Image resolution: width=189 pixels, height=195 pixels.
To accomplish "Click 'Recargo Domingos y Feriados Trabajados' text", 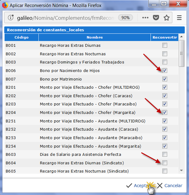I will tap(82, 62).
